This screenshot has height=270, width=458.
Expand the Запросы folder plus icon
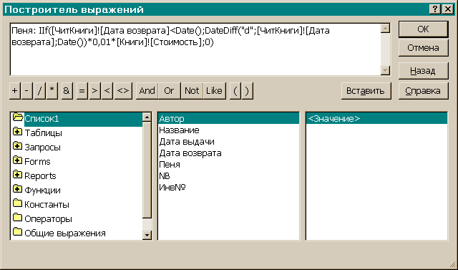17,146
